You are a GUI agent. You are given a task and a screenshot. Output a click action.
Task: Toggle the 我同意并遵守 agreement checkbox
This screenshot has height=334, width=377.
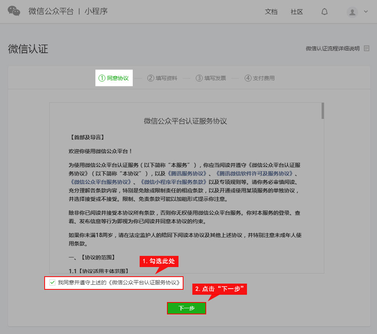tap(52, 283)
